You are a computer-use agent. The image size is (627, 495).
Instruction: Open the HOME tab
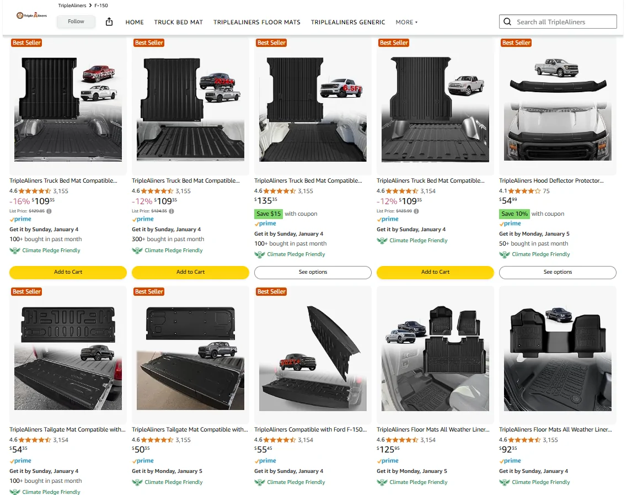point(135,22)
